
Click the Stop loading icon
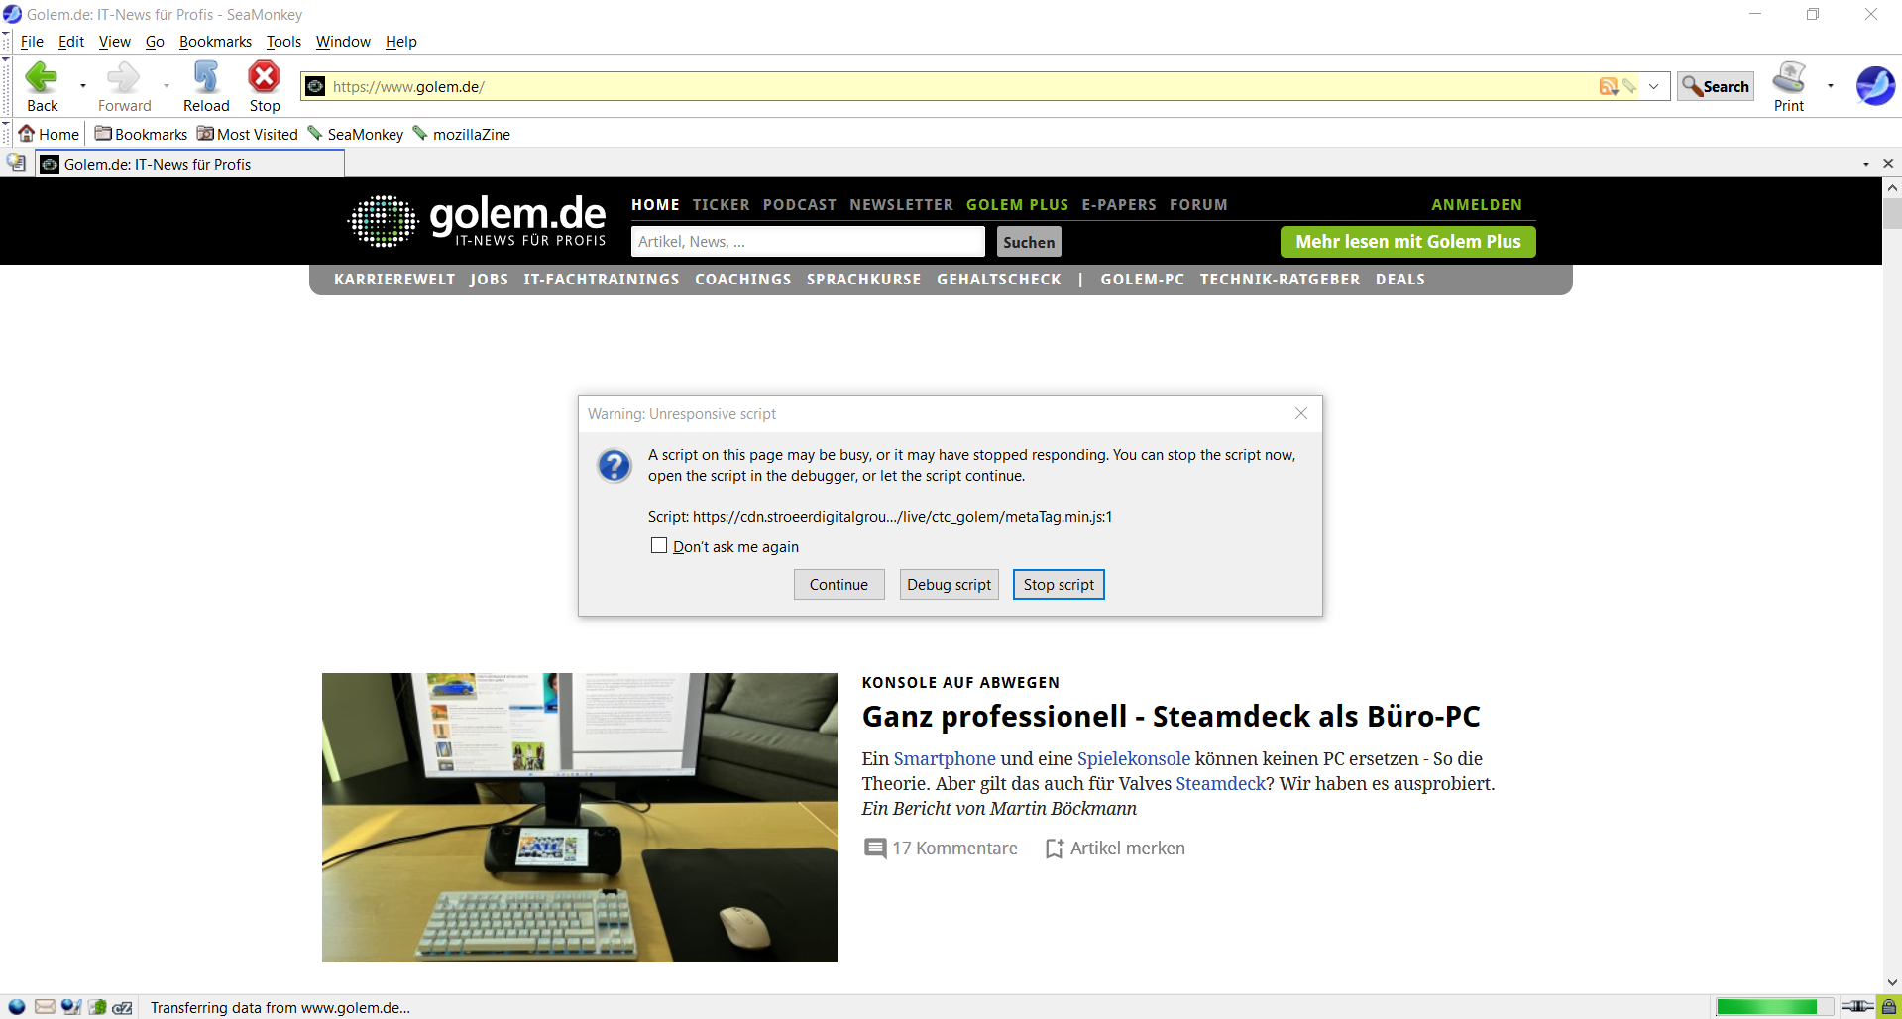tap(264, 78)
